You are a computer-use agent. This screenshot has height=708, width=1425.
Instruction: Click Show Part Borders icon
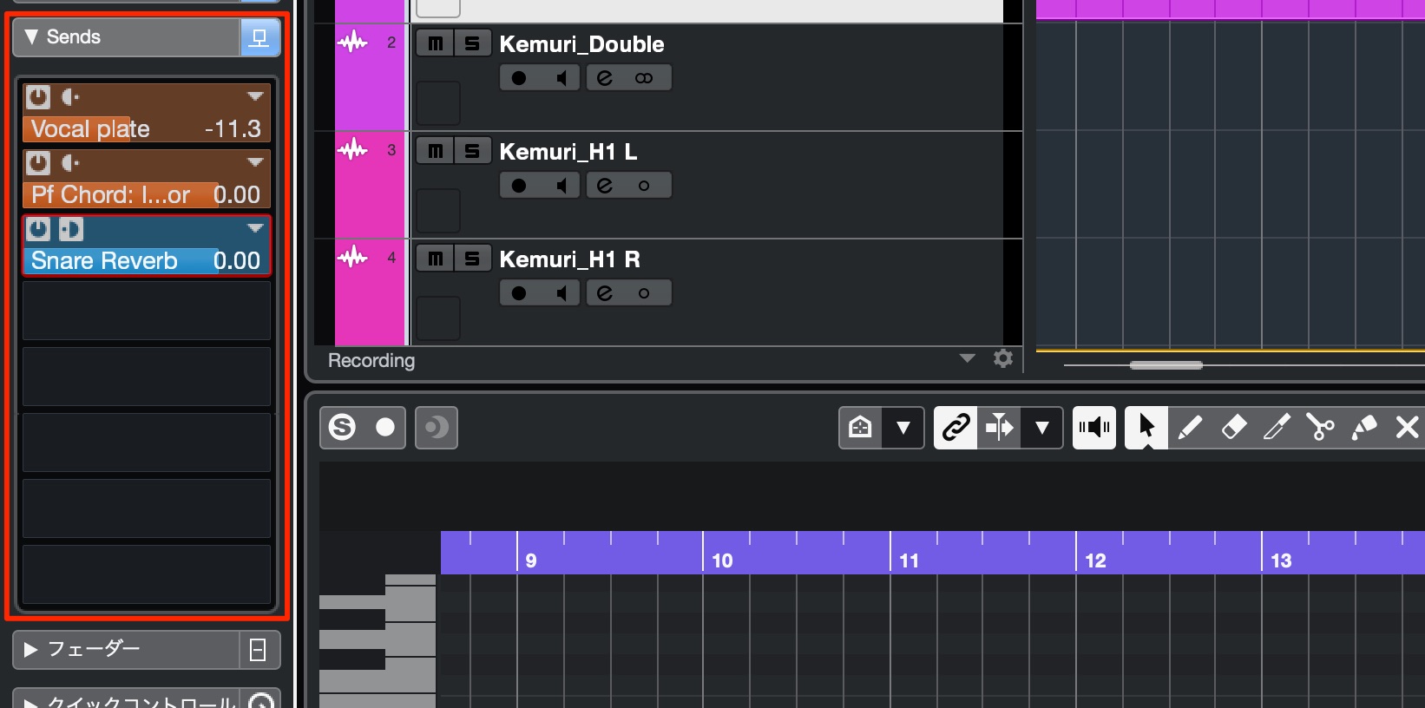coord(860,427)
